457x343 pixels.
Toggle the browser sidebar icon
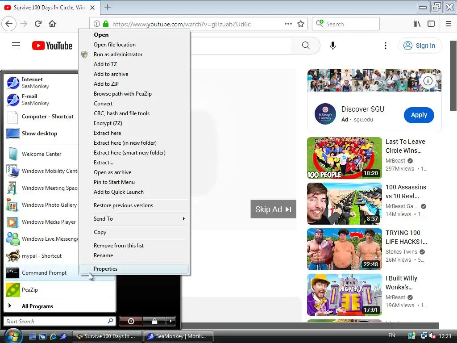pyautogui.click(x=431, y=24)
